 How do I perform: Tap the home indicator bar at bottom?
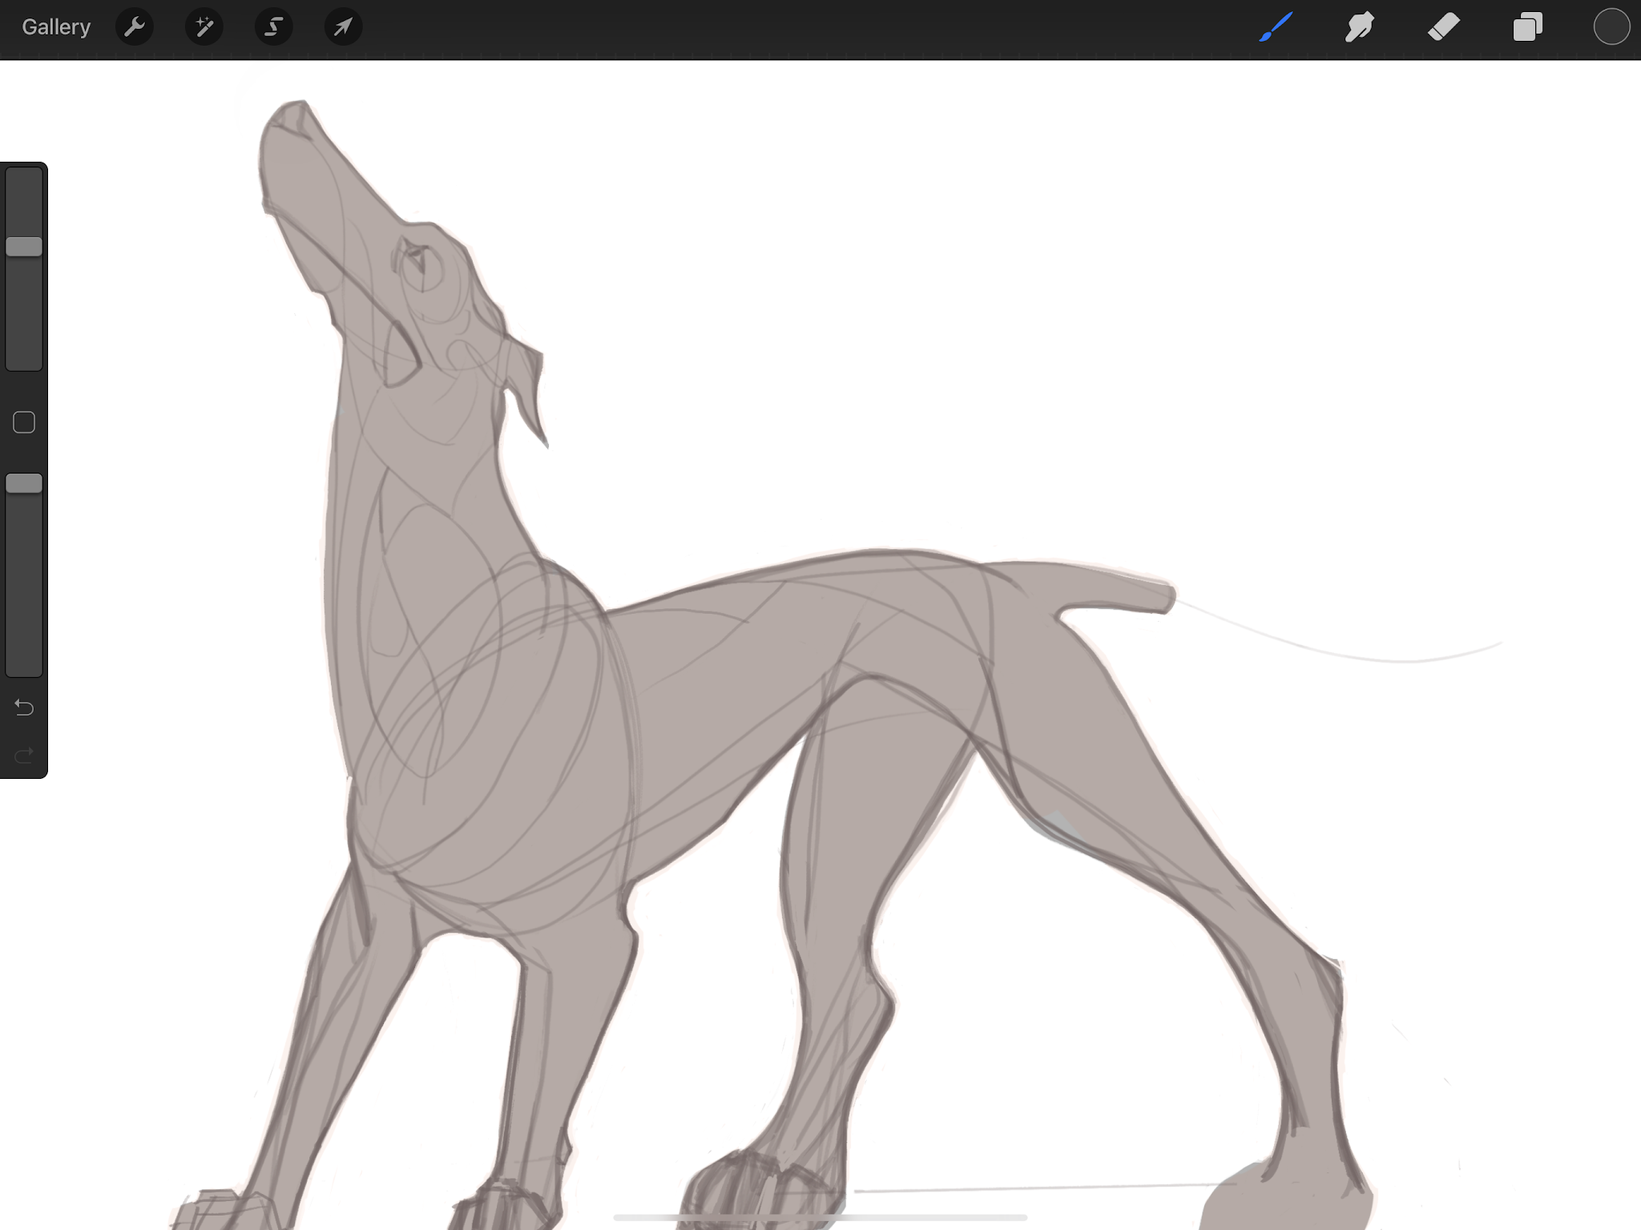820,1217
